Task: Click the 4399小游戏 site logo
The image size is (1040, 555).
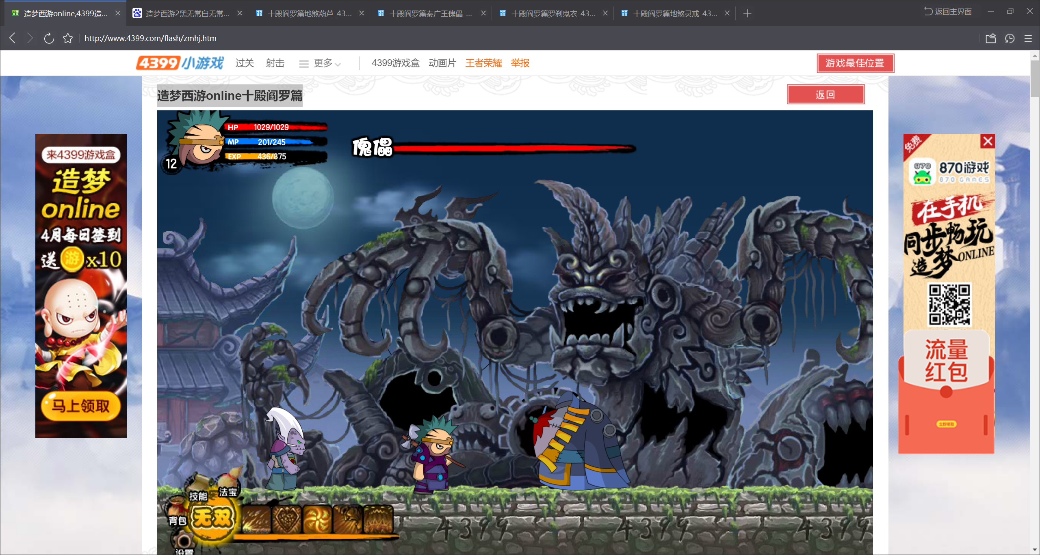Action: tap(180, 63)
